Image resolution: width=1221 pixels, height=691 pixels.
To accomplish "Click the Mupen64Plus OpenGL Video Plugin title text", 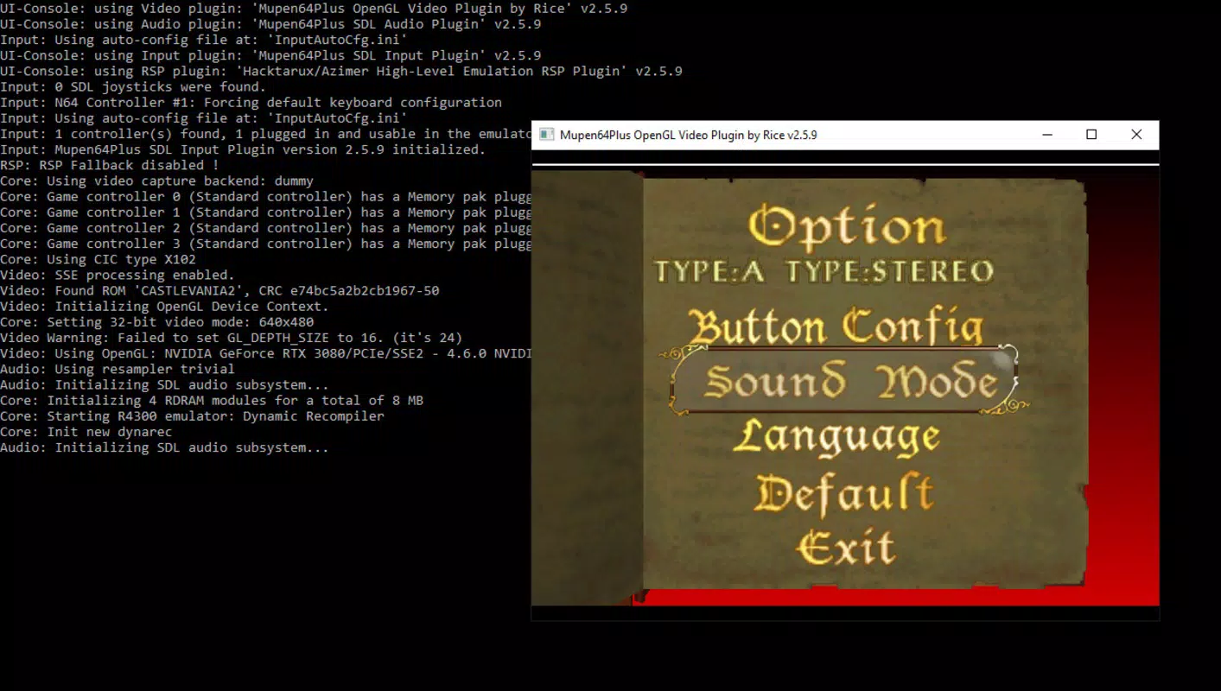I will [688, 135].
